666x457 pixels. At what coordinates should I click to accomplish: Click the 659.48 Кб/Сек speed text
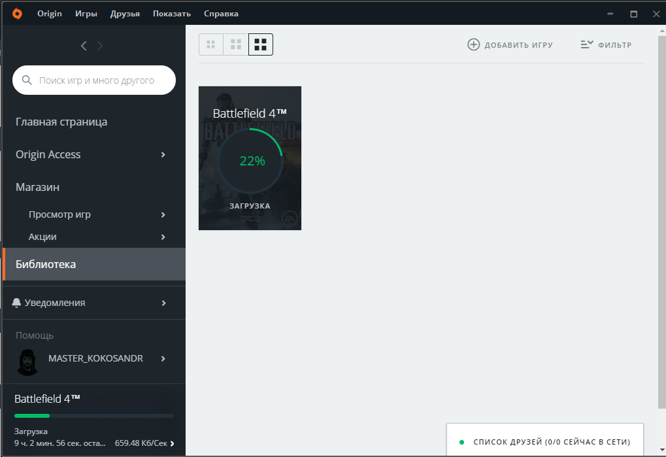click(x=141, y=443)
